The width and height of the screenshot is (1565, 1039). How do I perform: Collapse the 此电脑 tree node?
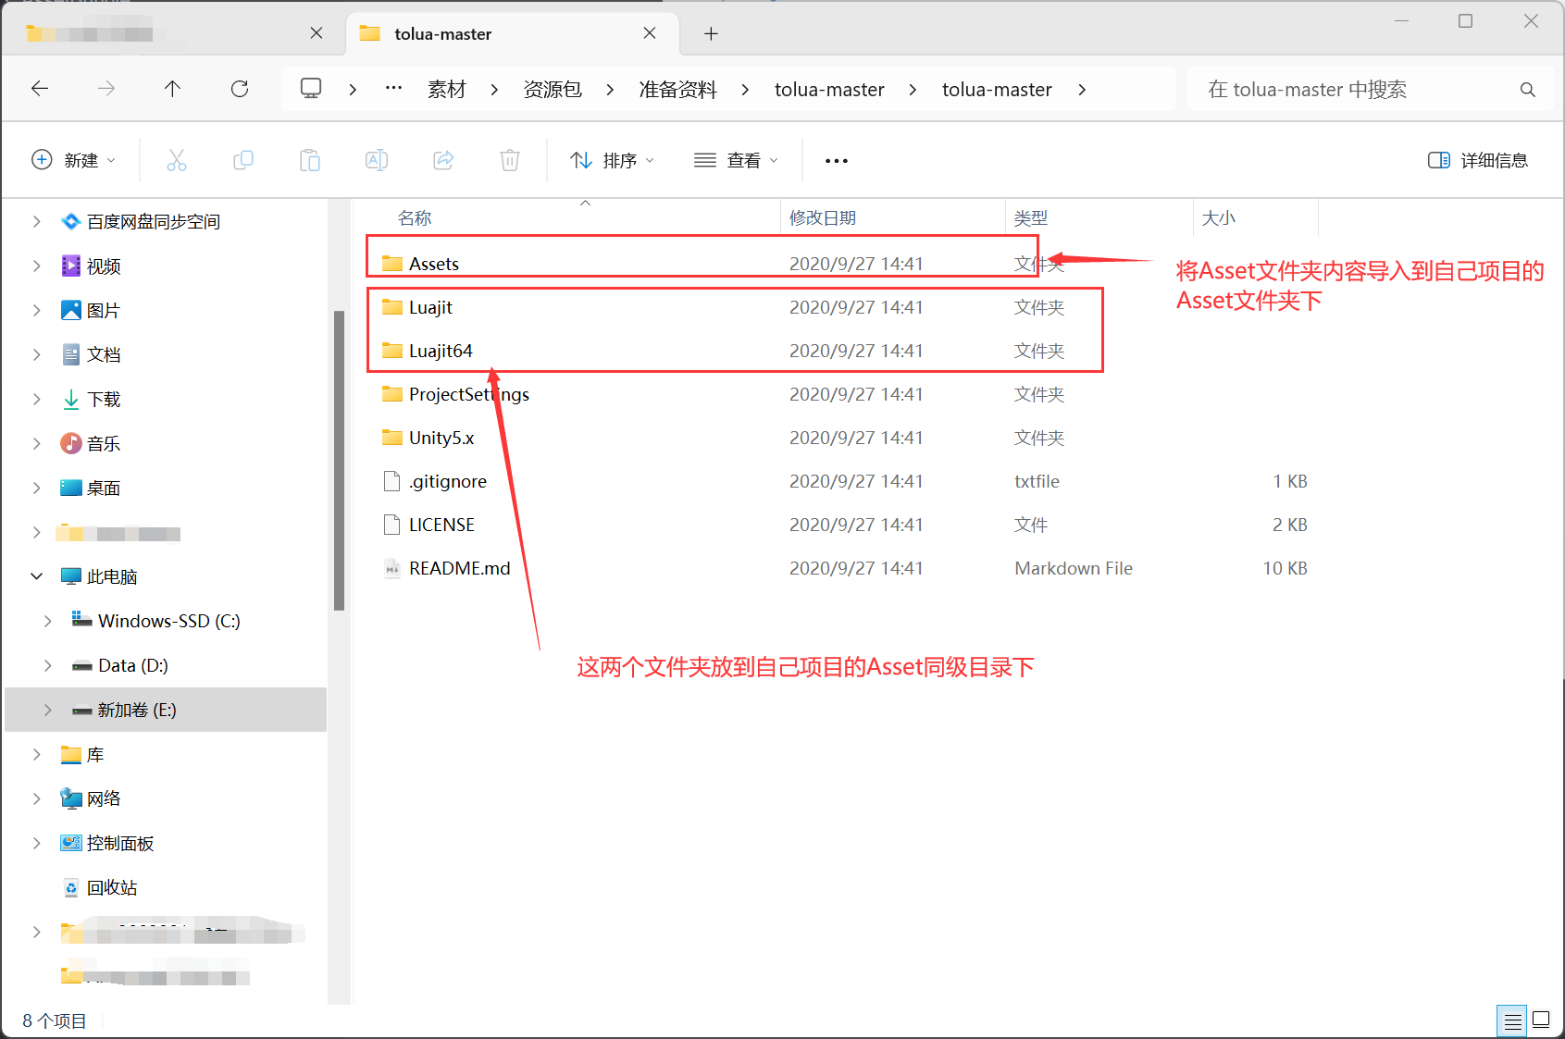37,576
